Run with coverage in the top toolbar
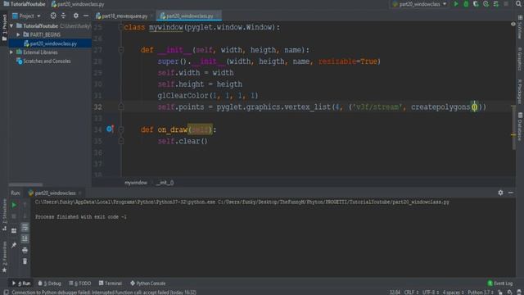The width and height of the screenshot is (524, 295). point(476,4)
